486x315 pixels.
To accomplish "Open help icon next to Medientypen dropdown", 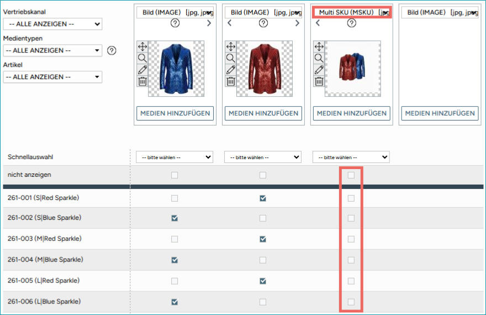I will coord(112,50).
